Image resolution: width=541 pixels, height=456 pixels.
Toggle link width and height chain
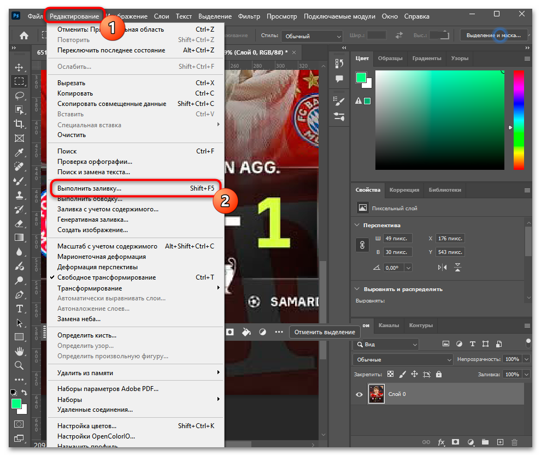pyautogui.click(x=362, y=245)
